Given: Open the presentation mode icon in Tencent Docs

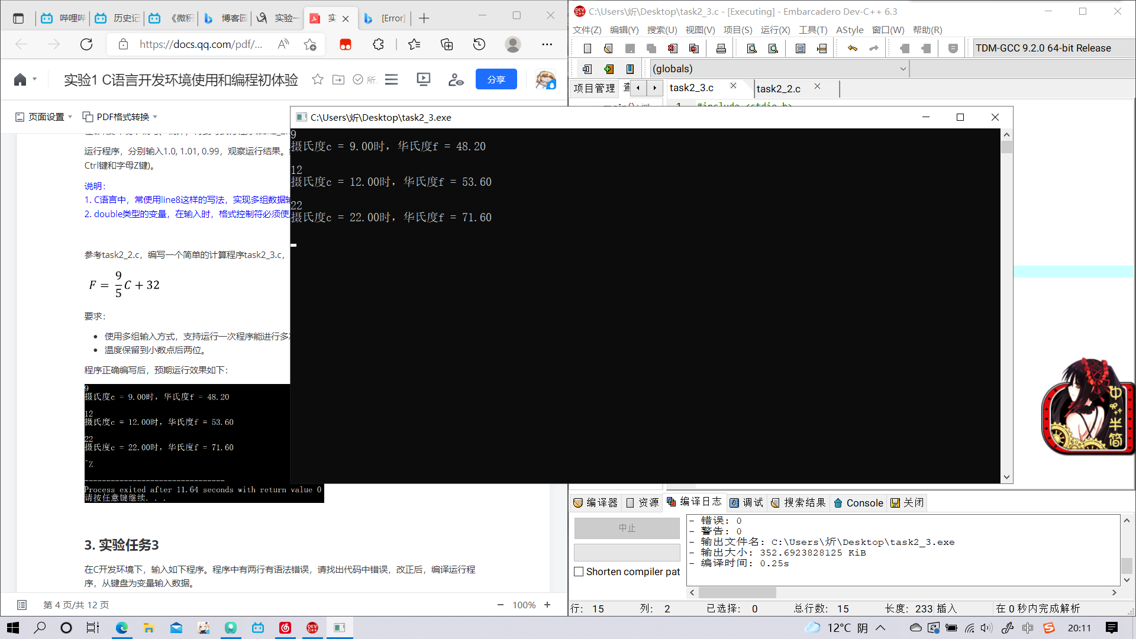Looking at the screenshot, I should coord(423,79).
